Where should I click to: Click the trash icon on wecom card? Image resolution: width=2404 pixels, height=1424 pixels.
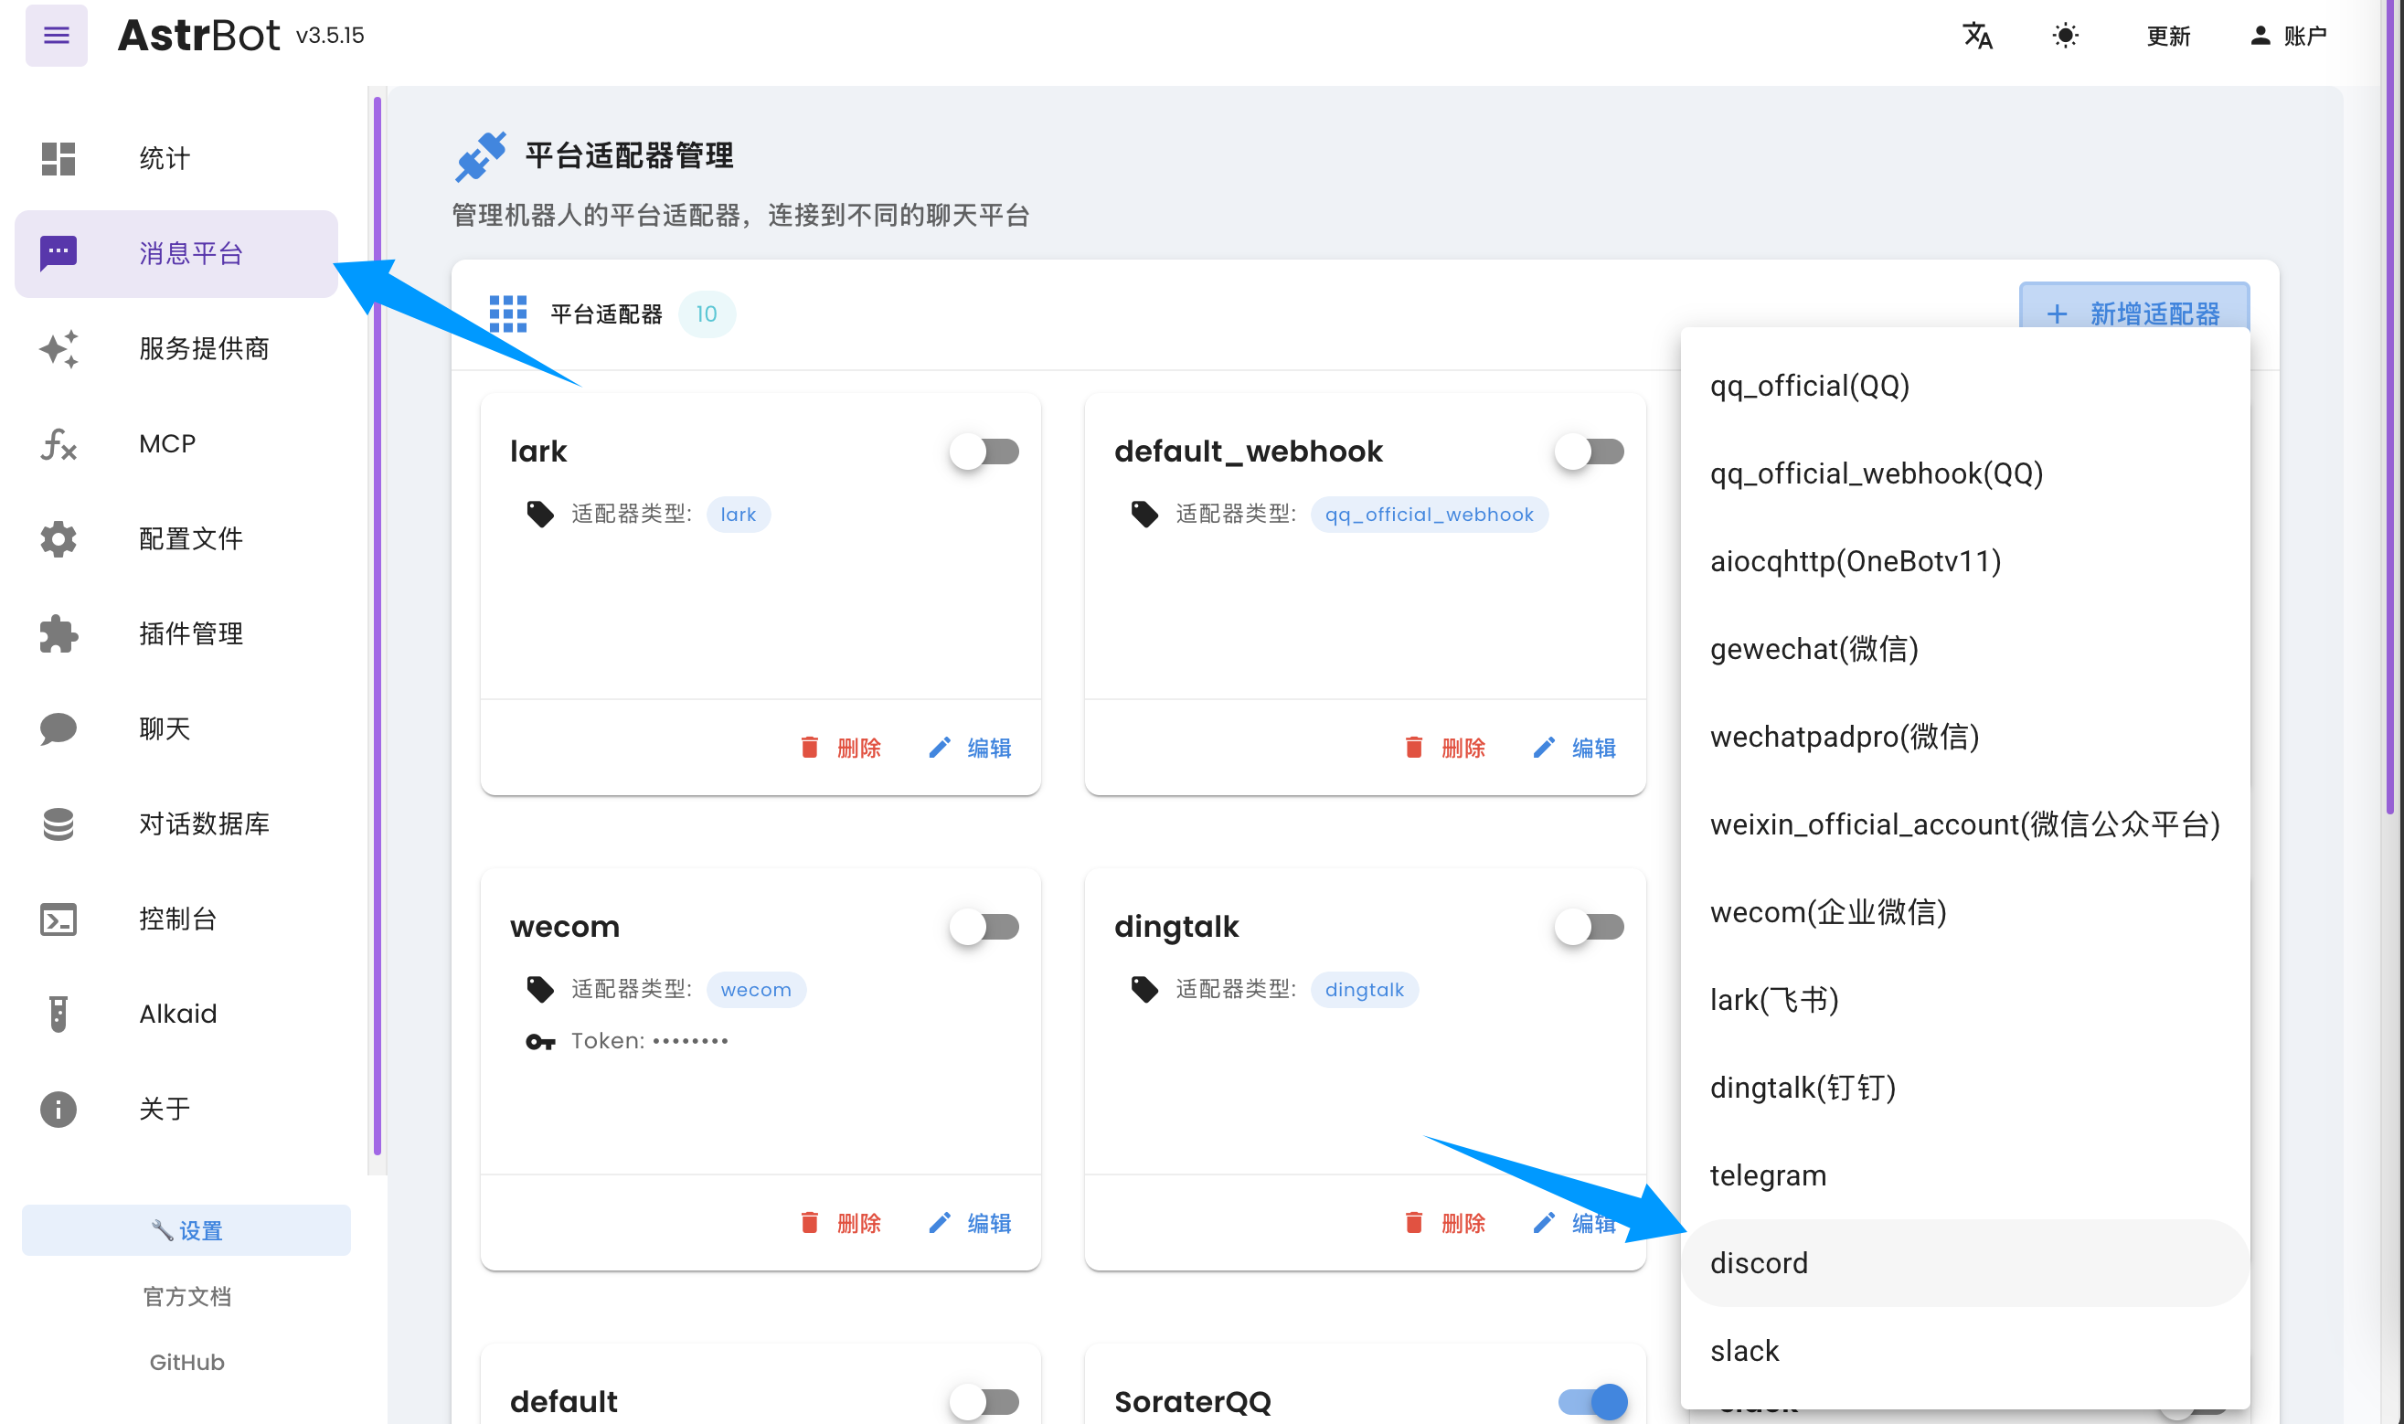tap(809, 1221)
